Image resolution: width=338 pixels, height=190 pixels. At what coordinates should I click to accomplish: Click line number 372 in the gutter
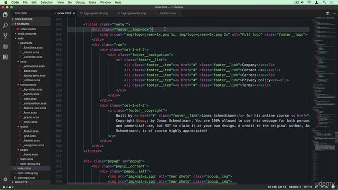coord(59,161)
